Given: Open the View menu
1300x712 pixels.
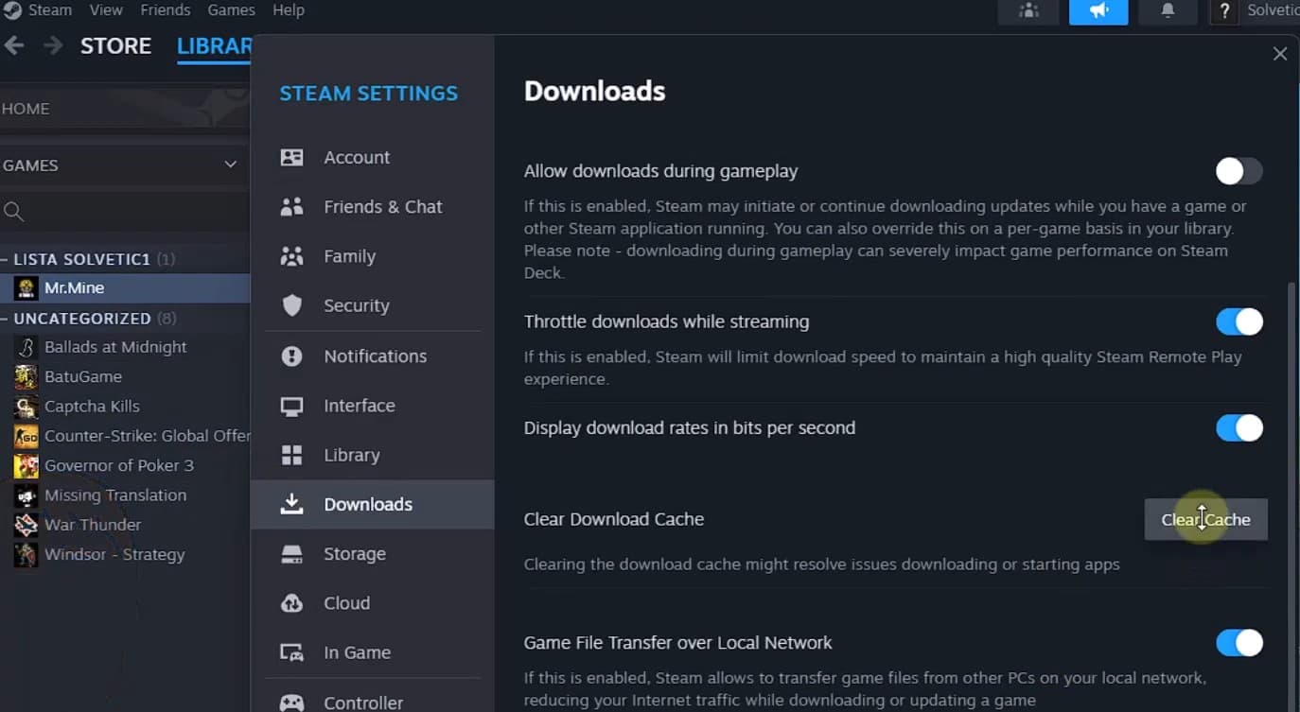Looking at the screenshot, I should coord(106,10).
